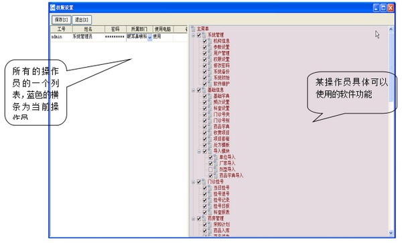The image size is (402, 243).
Task: Click the 使用电脑 column header
Action: tap(163, 29)
